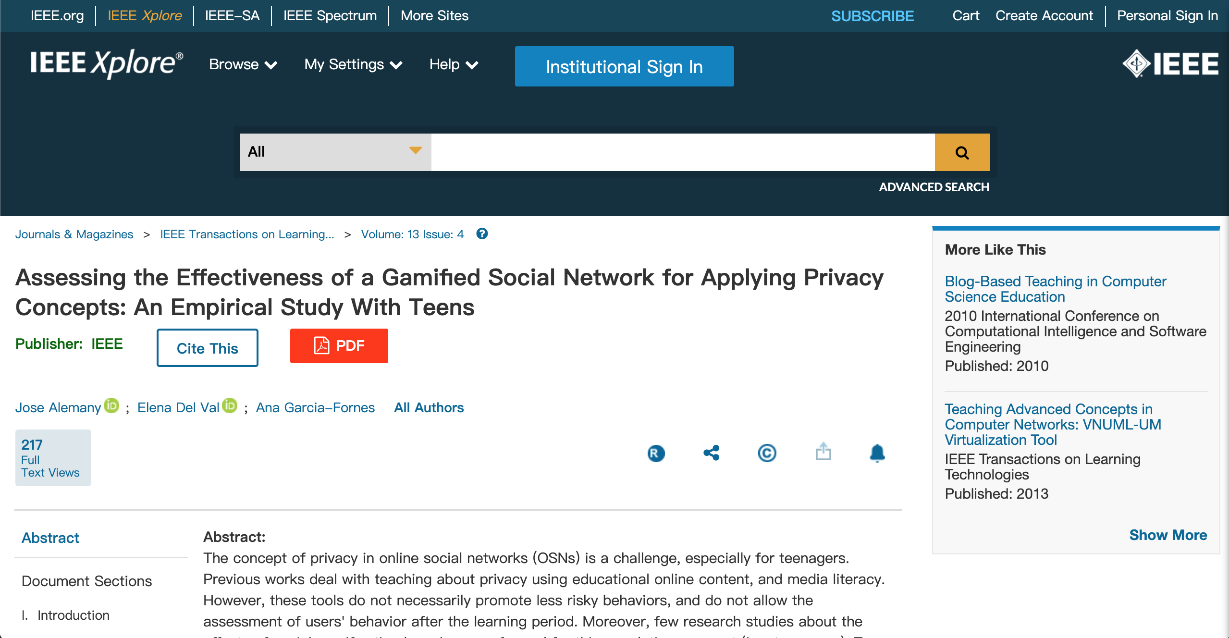Screen dimensions: 1229x638
Task: Open Teaching Advanced Concepts in Computer Networks article
Action: click(x=1053, y=424)
